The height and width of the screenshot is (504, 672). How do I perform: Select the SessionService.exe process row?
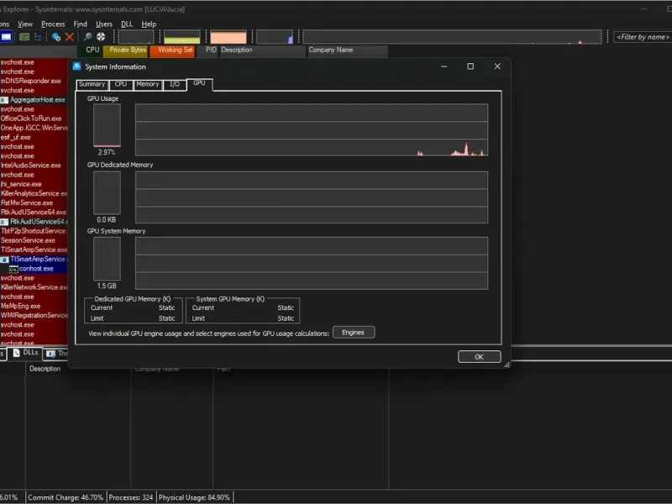[x=34, y=240]
